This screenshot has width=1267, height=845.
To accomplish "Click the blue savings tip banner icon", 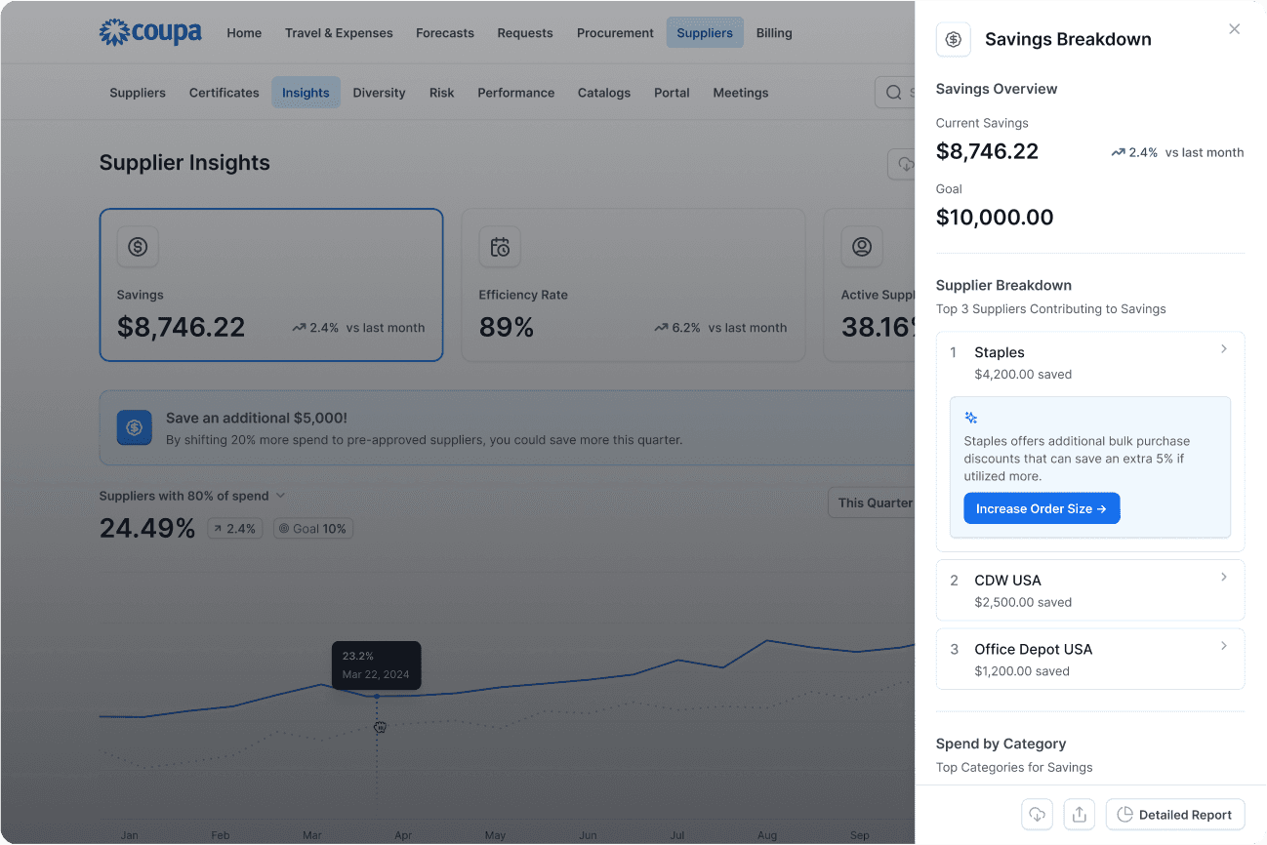I will coord(135,427).
